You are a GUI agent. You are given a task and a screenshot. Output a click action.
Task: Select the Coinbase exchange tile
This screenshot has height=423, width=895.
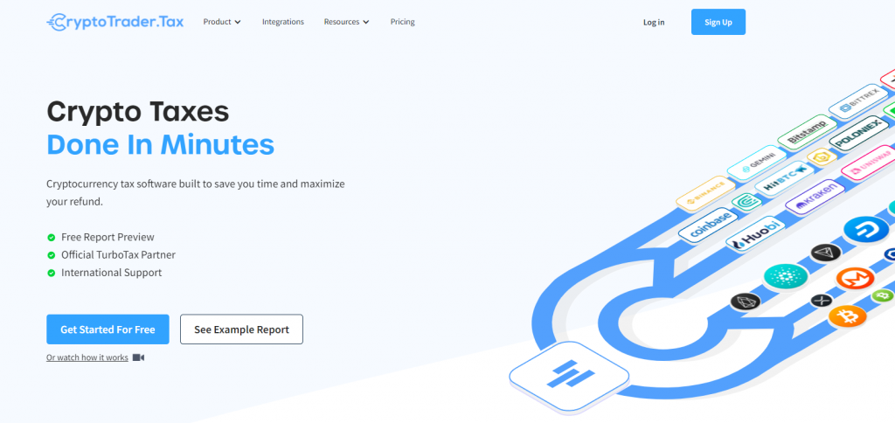706,226
